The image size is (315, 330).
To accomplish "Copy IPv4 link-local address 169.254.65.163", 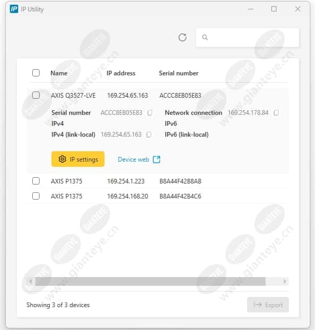I will [149, 135].
